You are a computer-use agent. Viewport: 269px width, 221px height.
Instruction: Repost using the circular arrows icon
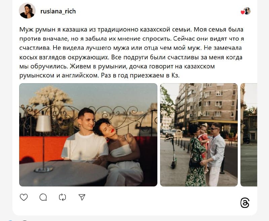63,197
